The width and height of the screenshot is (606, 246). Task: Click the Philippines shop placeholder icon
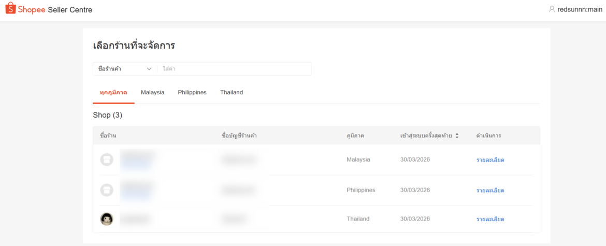click(107, 190)
